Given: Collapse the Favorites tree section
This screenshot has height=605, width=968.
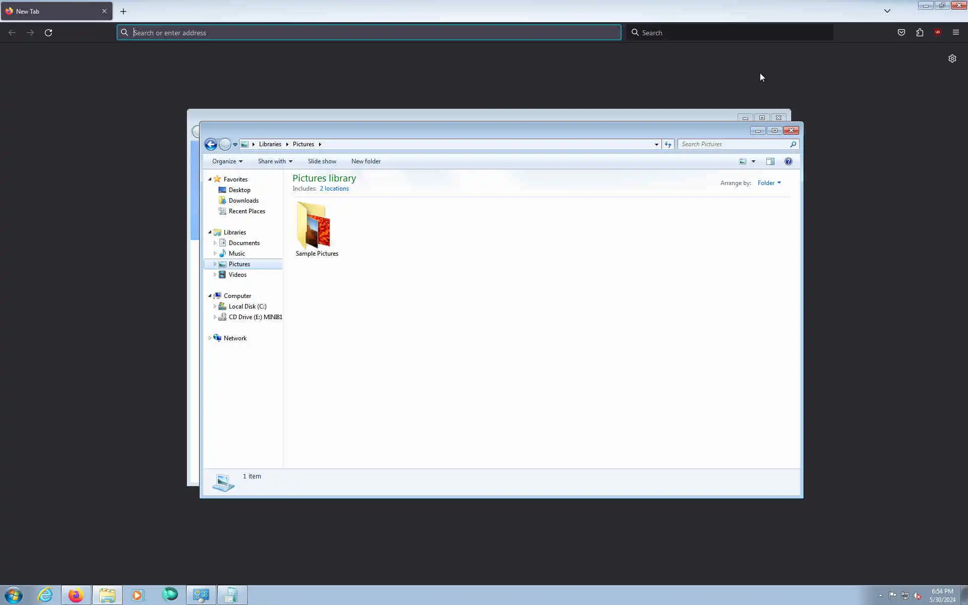Looking at the screenshot, I should pos(210,179).
